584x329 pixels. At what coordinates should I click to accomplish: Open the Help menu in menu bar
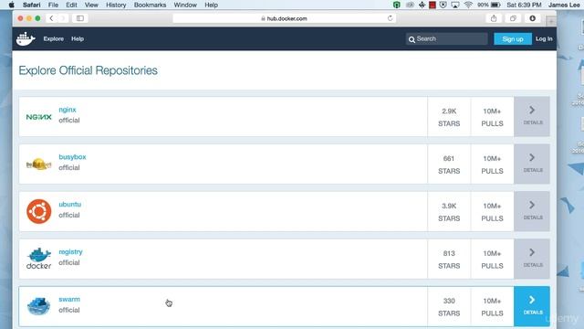tap(211, 5)
